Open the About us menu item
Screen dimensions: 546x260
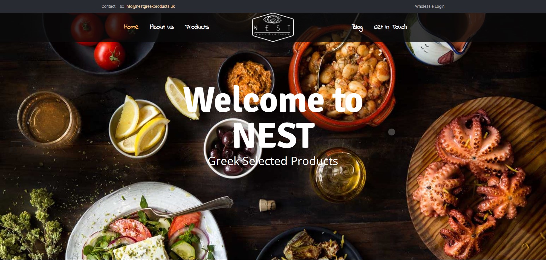[162, 27]
